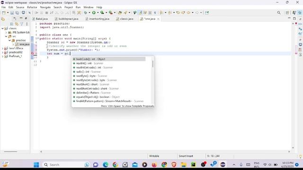This screenshot has height=170, width=303.
Task: Open the New file dropdown arrow
Action: pyautogui.click(x=8, y=13)
